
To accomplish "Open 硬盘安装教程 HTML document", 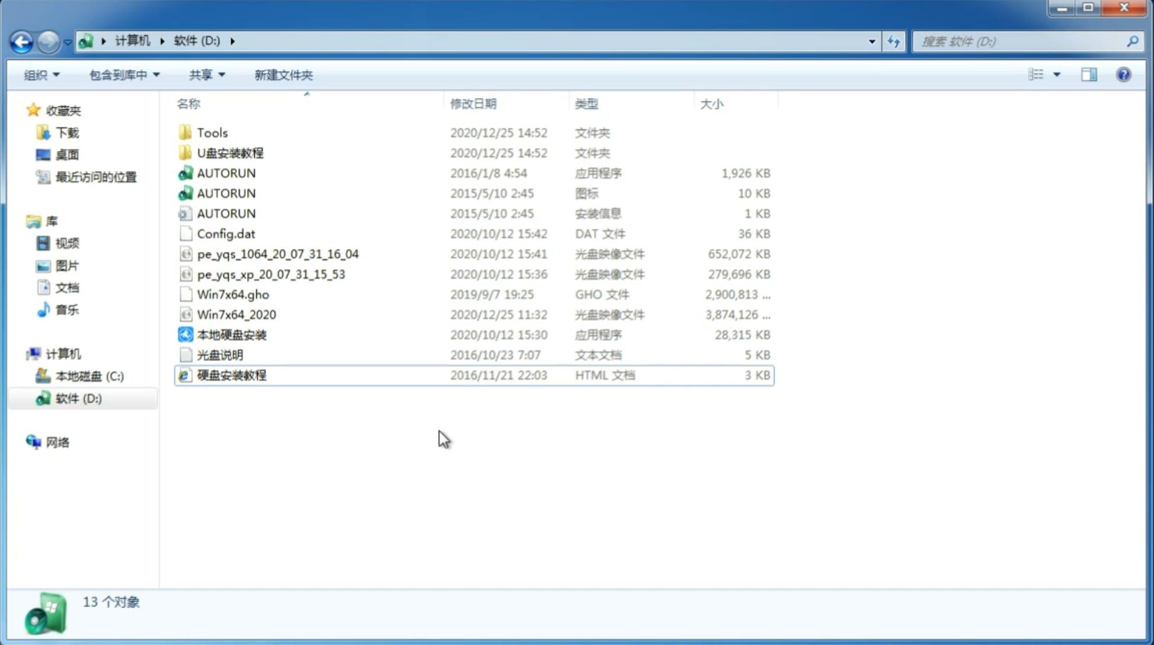I will 231,375.
